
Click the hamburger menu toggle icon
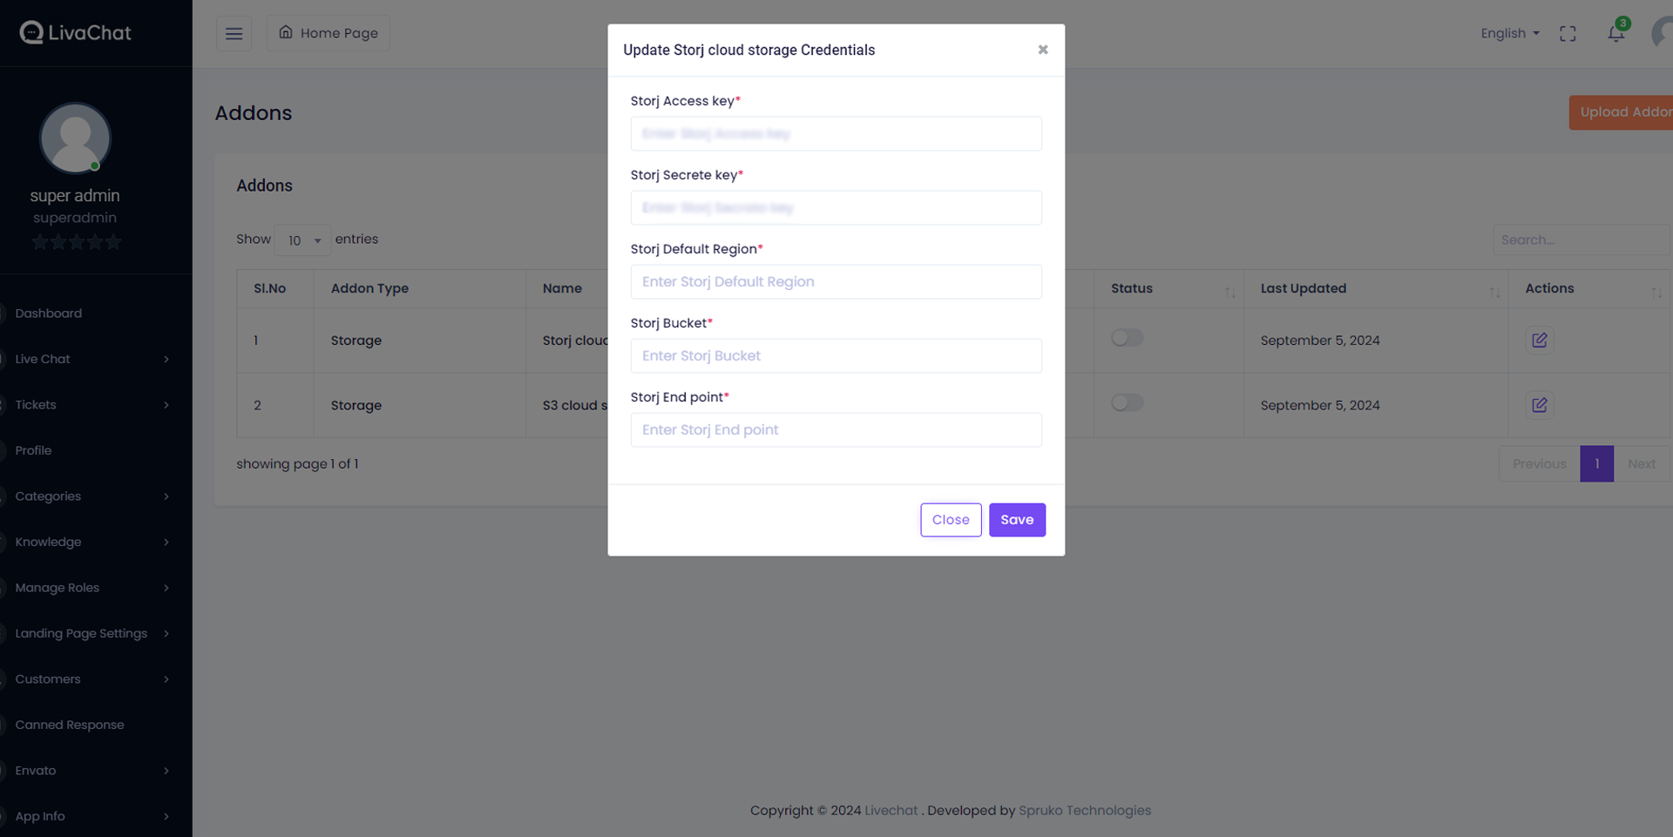(234, 34)
